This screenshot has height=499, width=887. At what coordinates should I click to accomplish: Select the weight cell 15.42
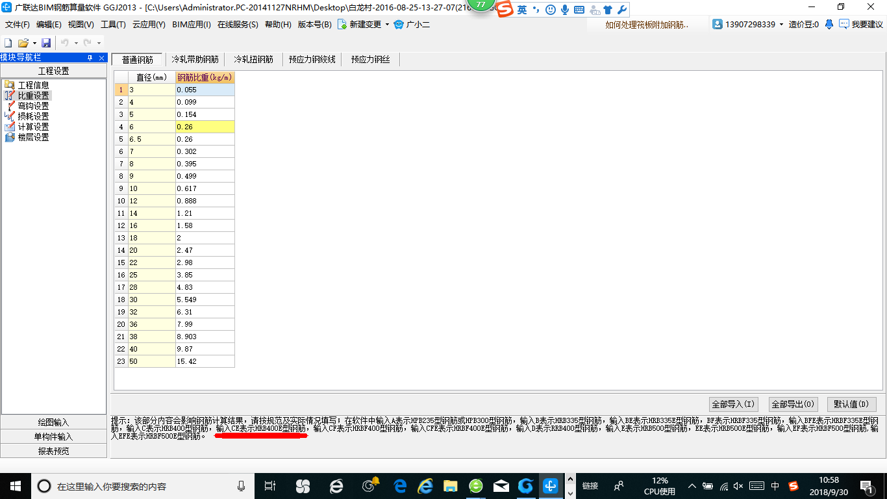pyautogui.click(x=205, y=361)
